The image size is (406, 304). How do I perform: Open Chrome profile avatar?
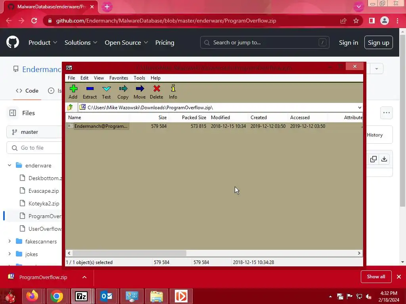tap(385, 21)
